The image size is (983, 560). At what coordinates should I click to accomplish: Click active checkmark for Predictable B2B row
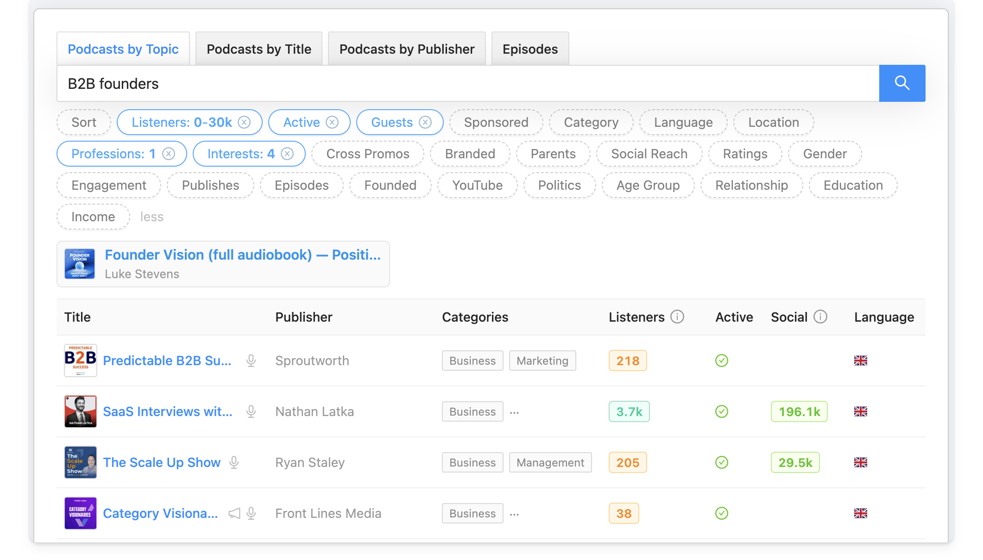(x=722, y=361)
